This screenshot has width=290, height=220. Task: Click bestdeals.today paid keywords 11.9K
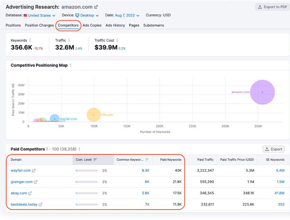177,204
